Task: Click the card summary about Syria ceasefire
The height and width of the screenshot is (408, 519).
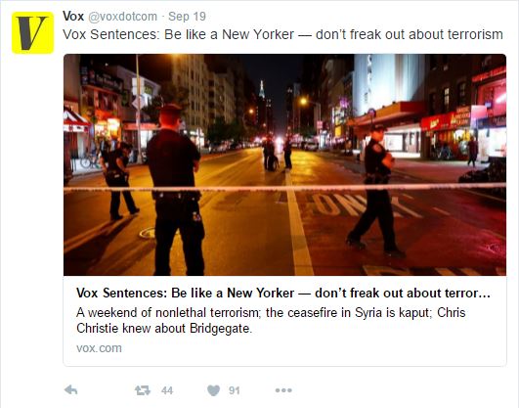Action: (x=271, y=320)
